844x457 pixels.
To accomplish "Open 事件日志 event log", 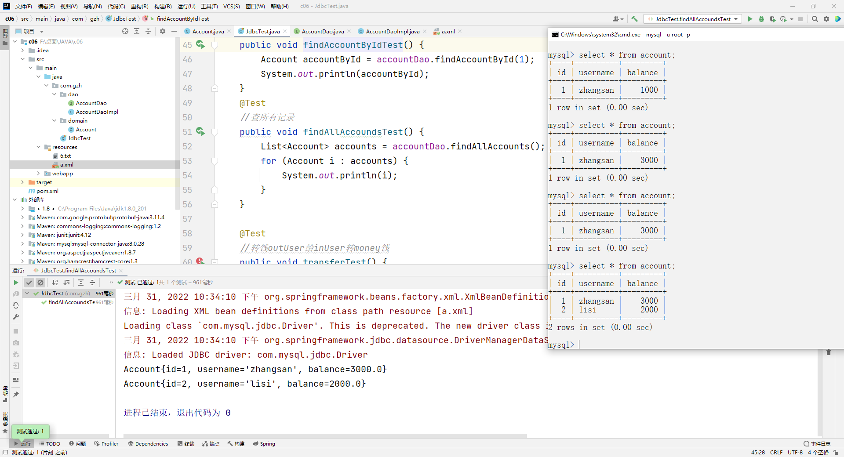I will pos(817,444).
